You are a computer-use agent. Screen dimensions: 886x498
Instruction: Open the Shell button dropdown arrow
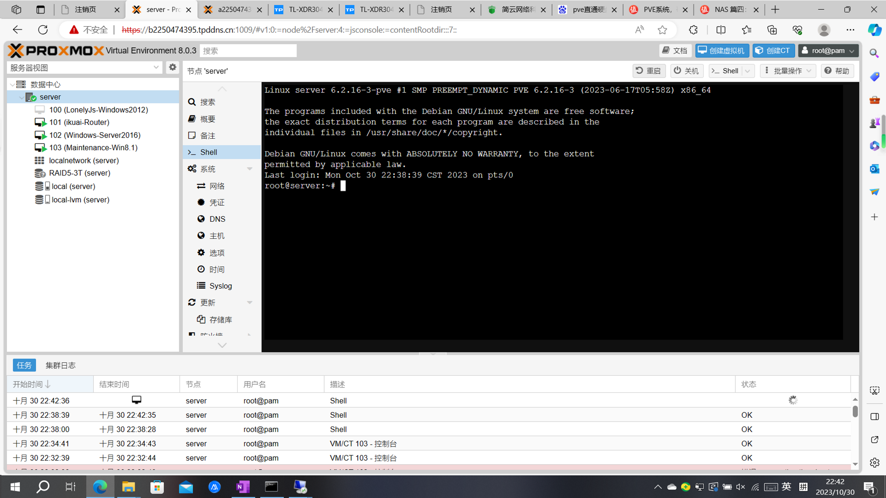pos(747,71)
